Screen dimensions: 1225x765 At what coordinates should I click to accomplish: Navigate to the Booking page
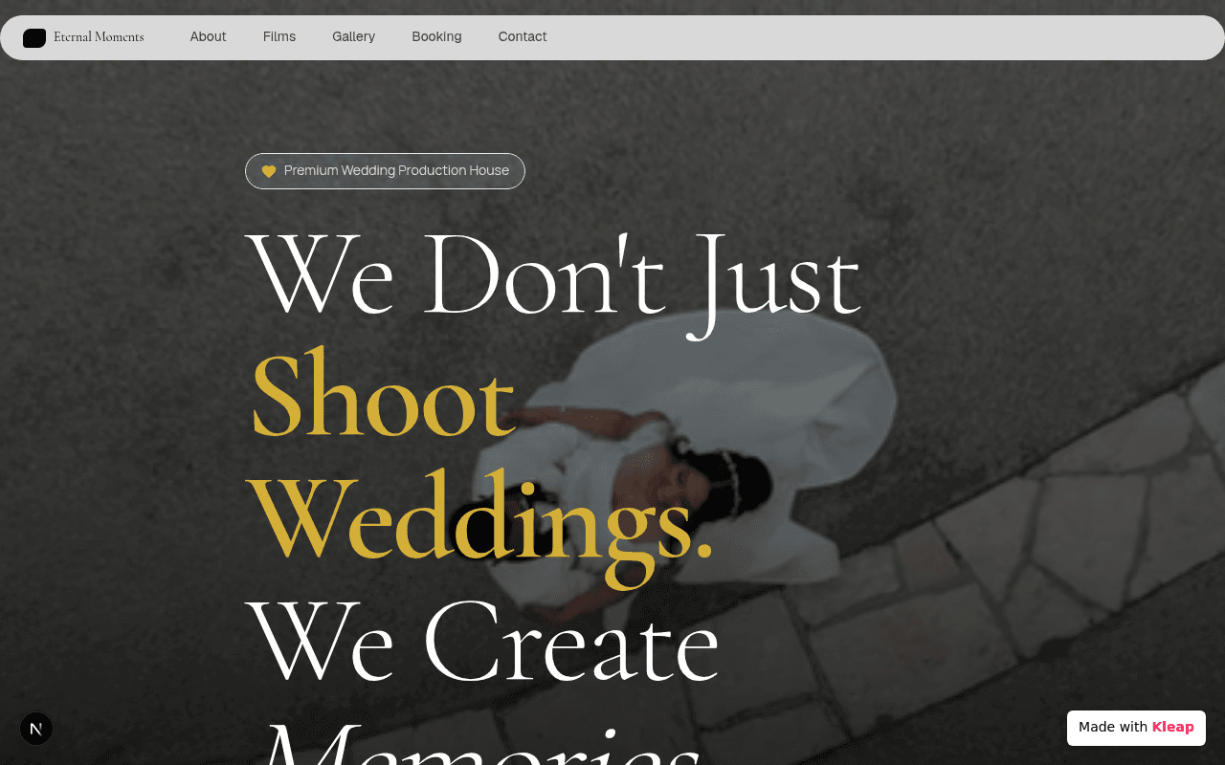436,37
